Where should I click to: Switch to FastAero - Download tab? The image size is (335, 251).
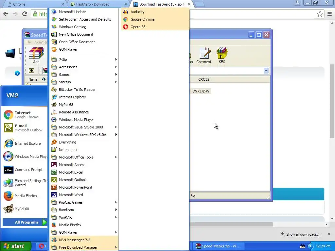97,4
